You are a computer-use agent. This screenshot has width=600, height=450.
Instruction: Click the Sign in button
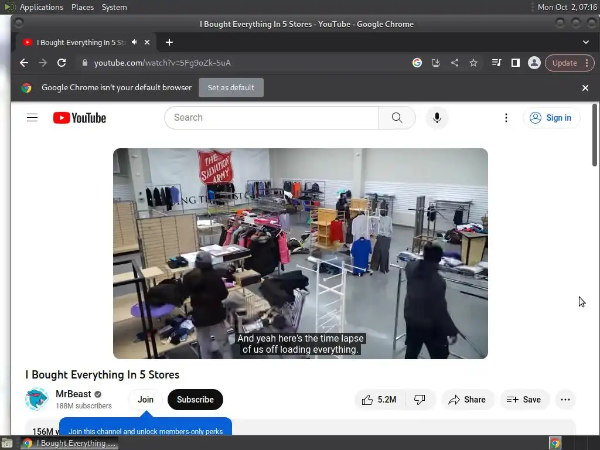click(x=551, y=118)
